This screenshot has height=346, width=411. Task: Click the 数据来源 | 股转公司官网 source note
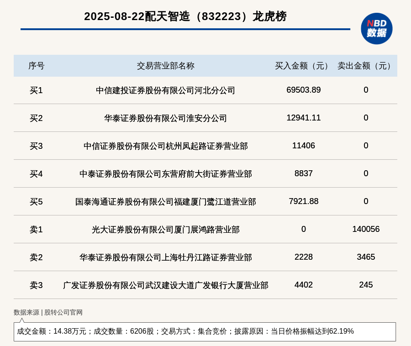click(x=48, y=312)
